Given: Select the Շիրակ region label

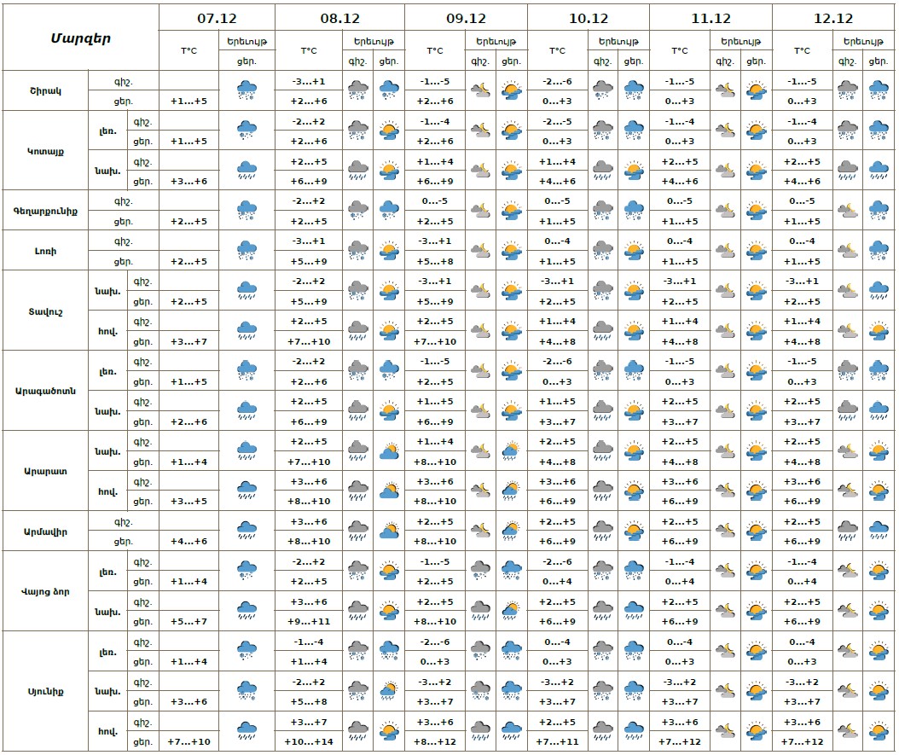Looking at the screenshot, I should [x=43, y=90].
